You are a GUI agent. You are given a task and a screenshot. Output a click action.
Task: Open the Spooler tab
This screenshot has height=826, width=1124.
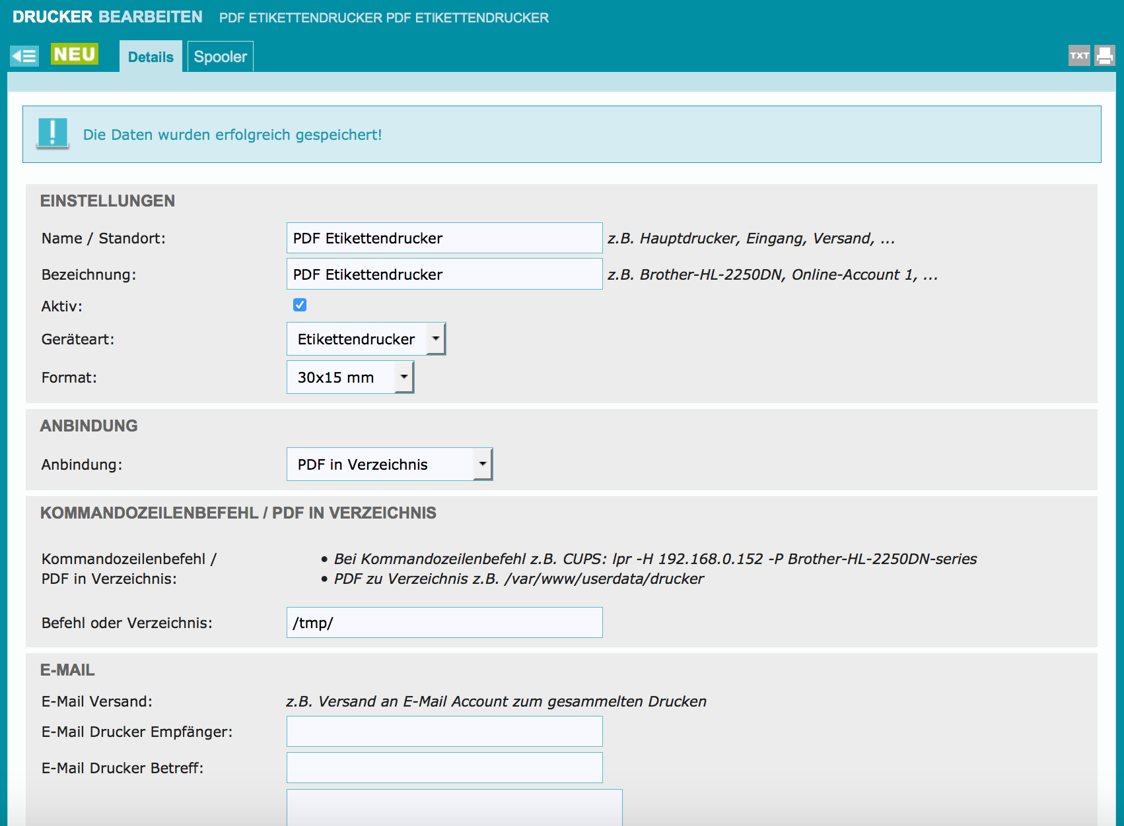tap(221, 57)
